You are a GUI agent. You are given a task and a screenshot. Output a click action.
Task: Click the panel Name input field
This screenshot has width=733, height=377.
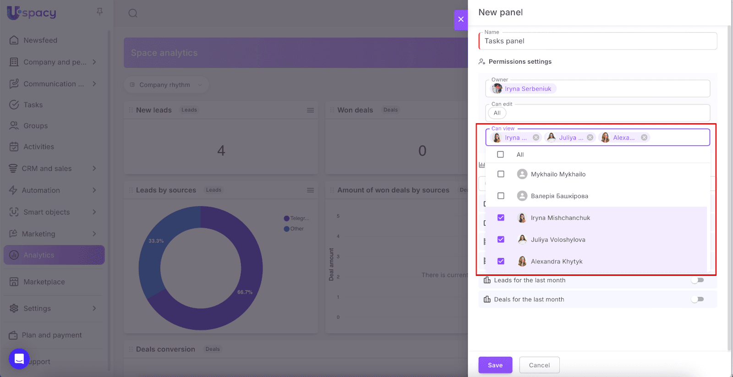(x=597, y=41)
